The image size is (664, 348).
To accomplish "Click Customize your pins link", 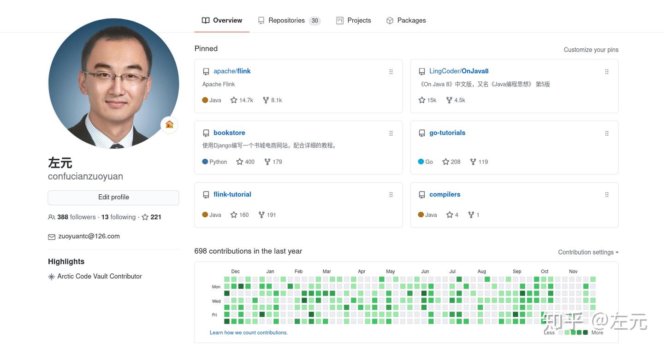I will click(591, 50).
